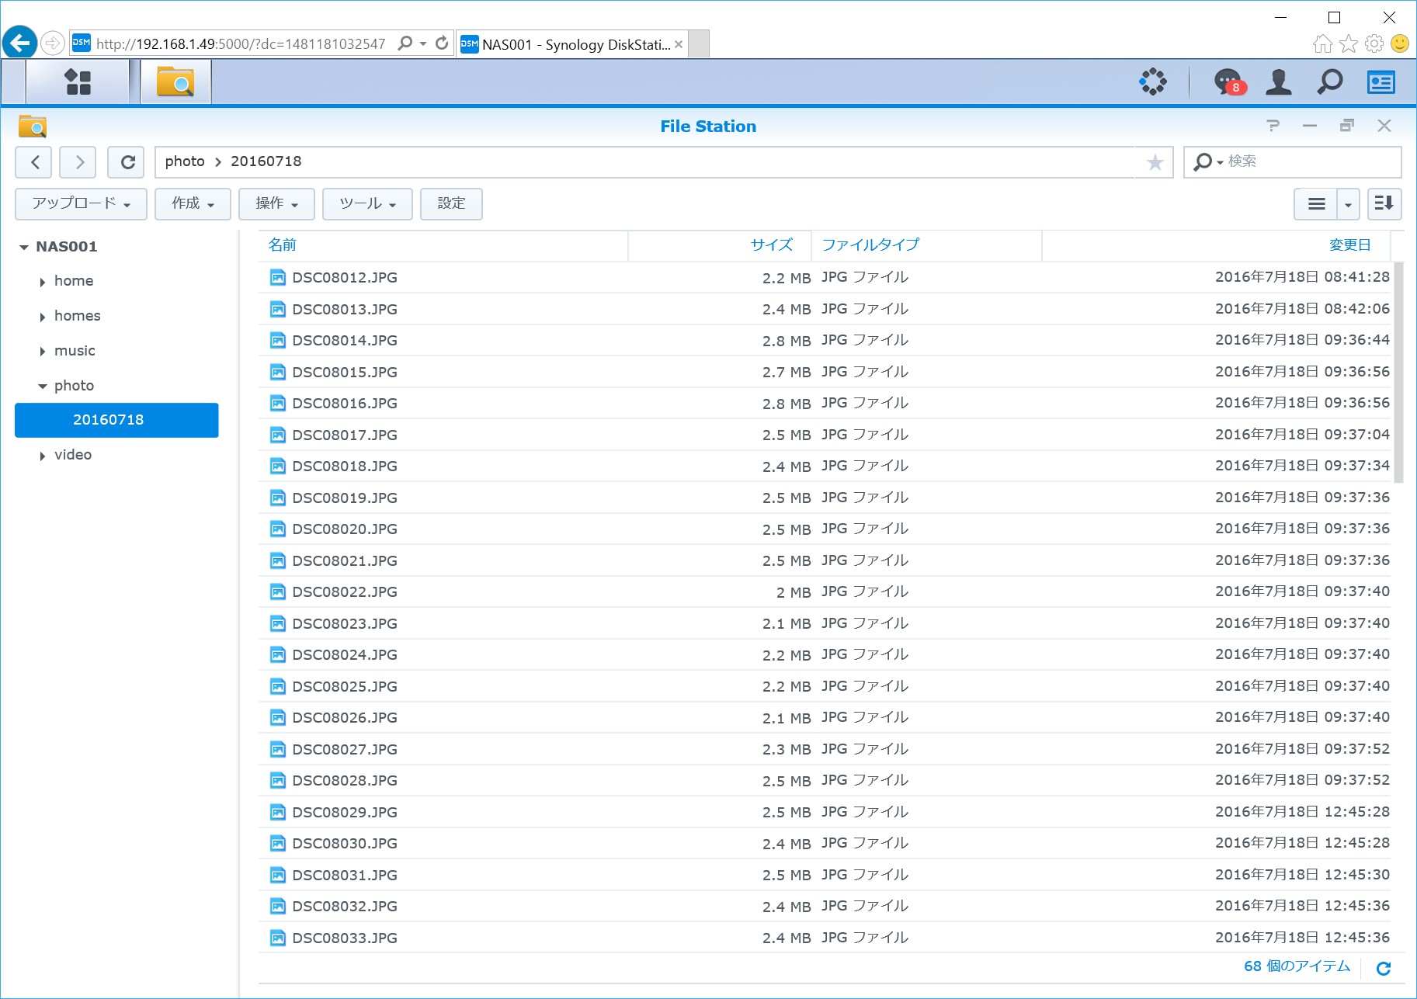
Task: Select the 20160718 folder in tree
Action: [x=116, y=420]
